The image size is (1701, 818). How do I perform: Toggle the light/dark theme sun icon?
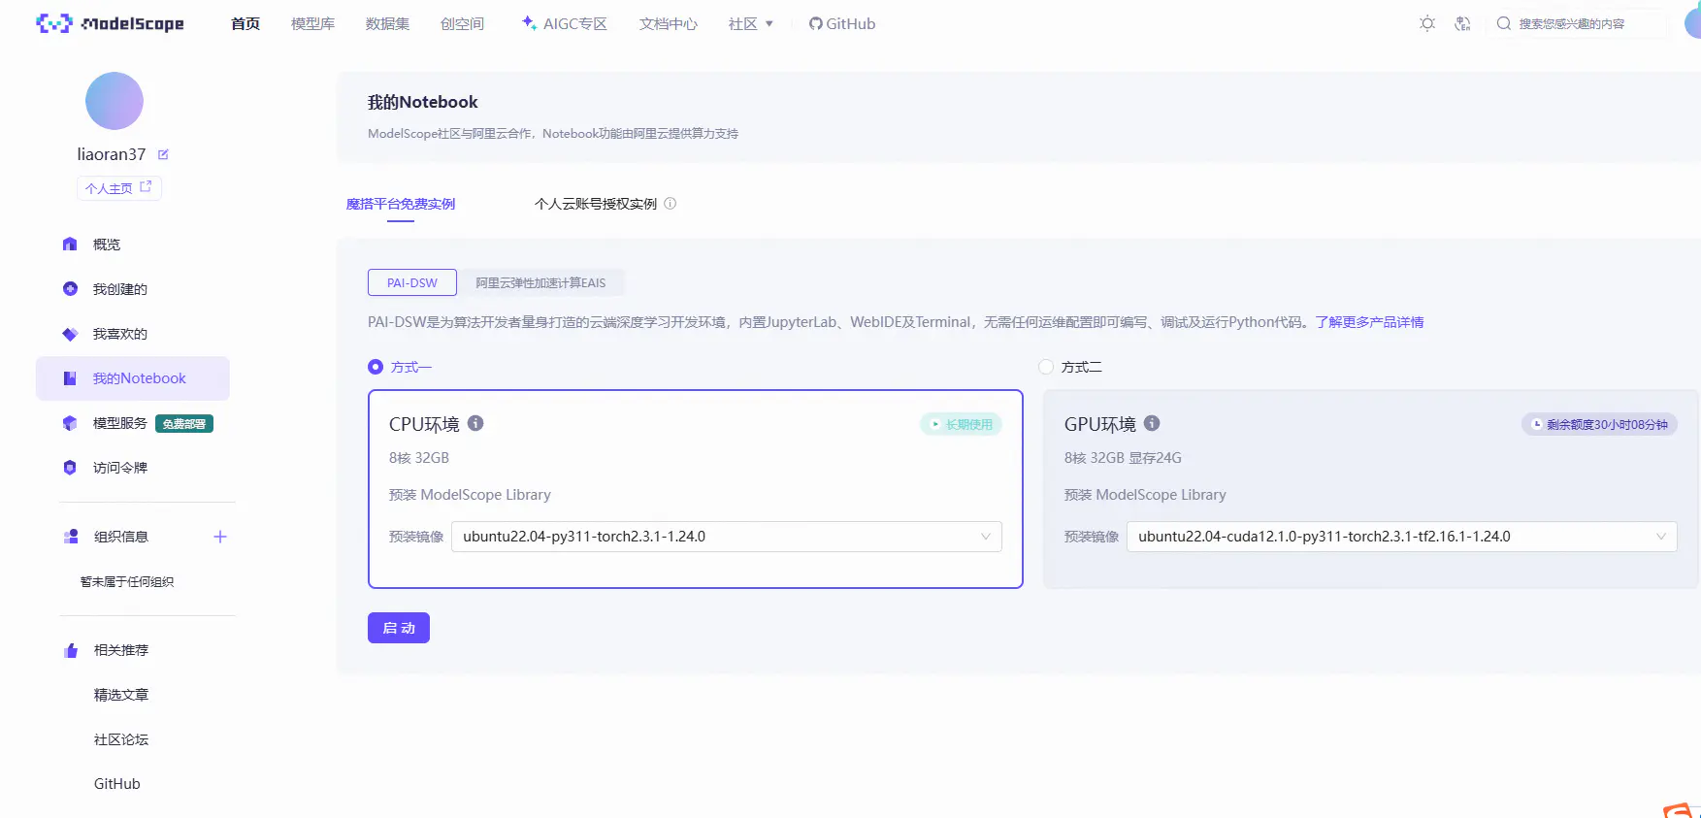coord(1426,23)
